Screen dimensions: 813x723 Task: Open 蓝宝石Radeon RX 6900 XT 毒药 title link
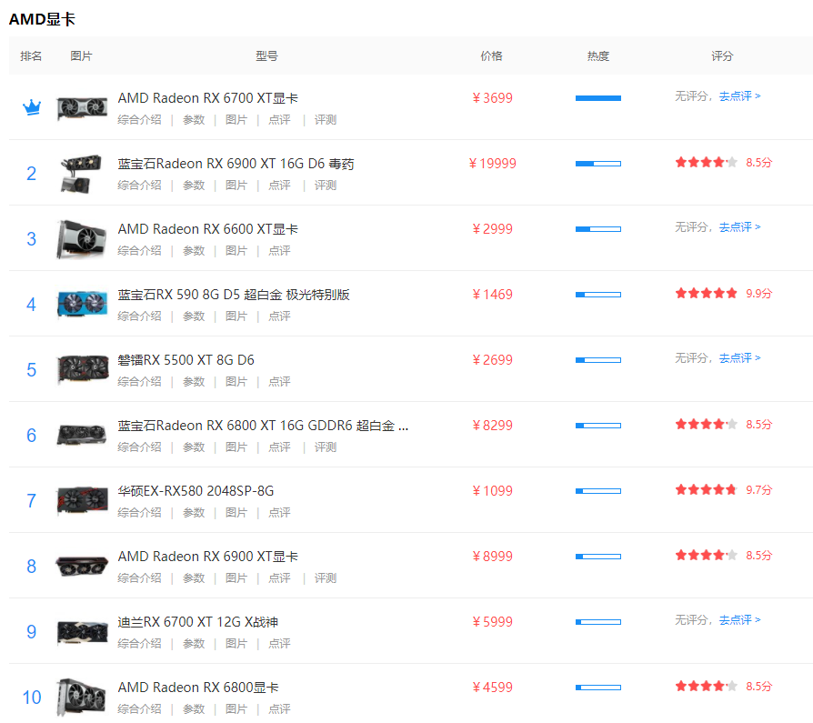click(x=236, y=164)
